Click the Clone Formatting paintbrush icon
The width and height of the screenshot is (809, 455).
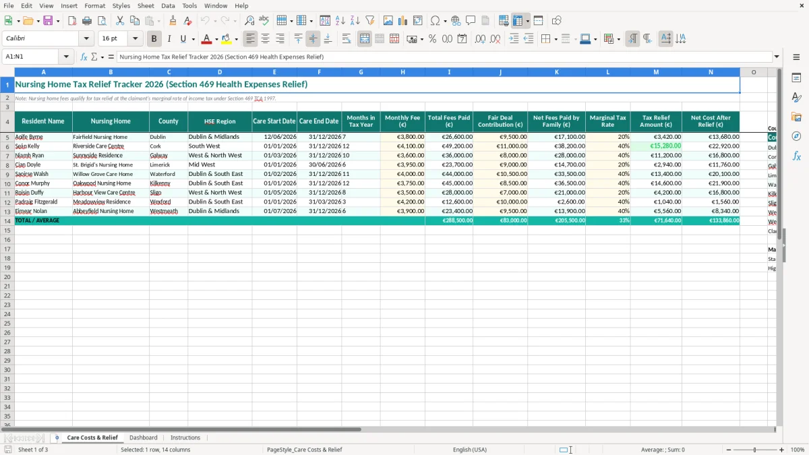173,21
